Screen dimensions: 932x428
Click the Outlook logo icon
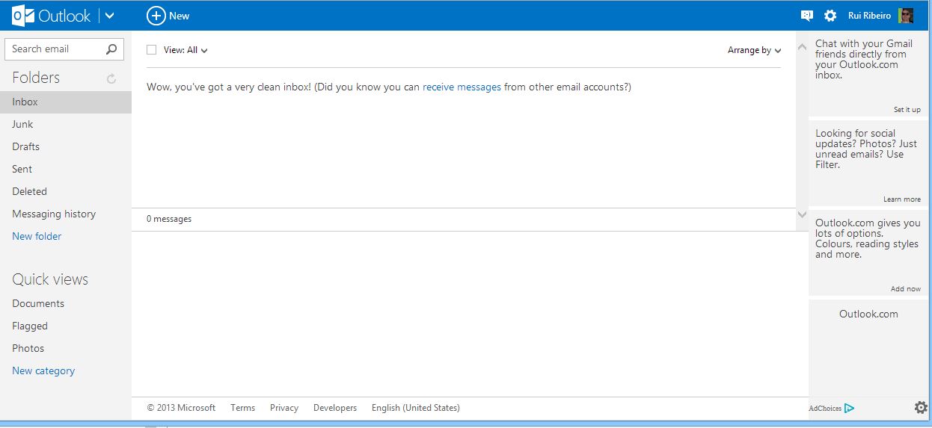(23, 16)
